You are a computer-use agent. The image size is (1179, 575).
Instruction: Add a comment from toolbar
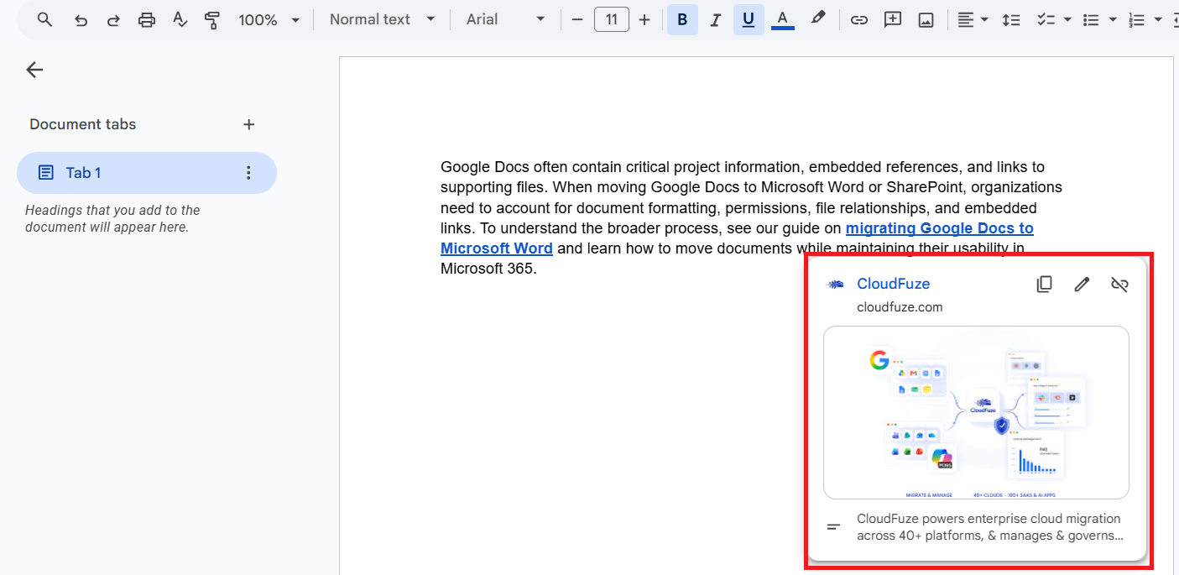click(892, 19)
